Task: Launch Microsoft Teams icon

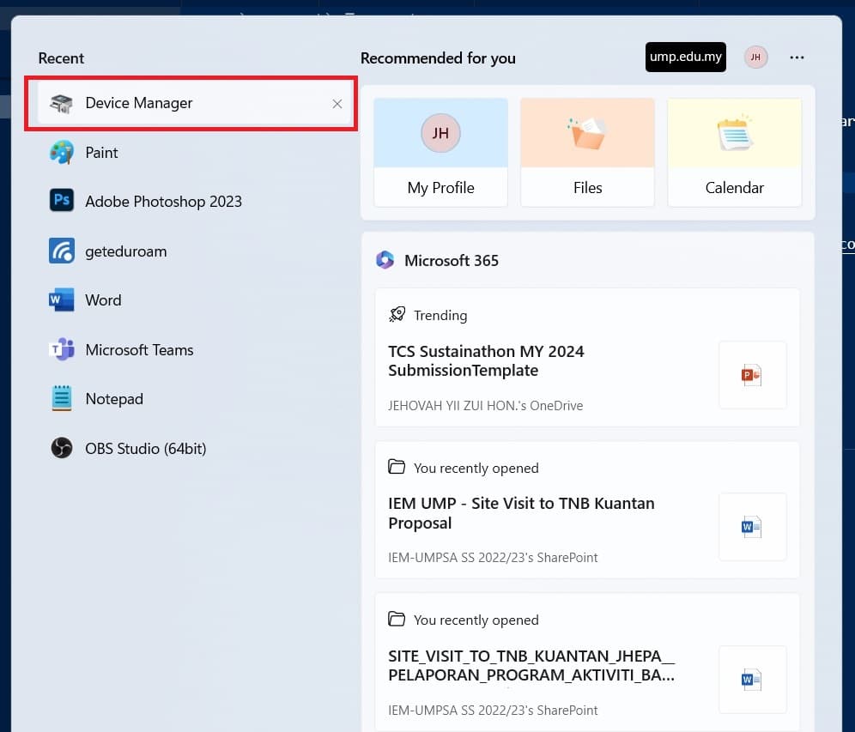Action: point(62,349)
